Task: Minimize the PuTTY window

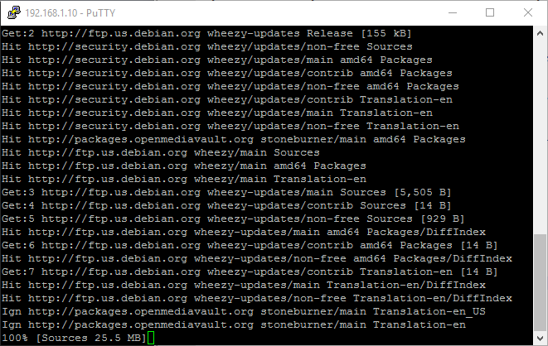Action: [453, 13]
